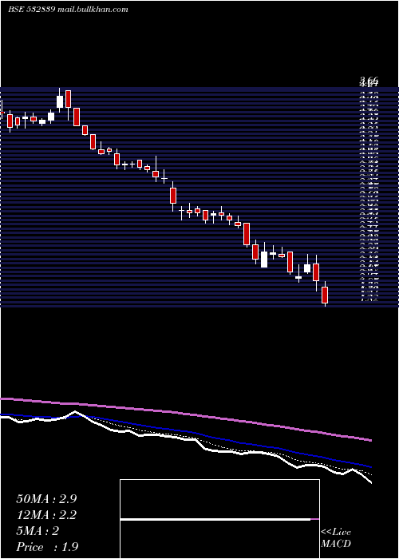This screenshot has height=559, width=399.
Task: Click the MACD indicator box
Action: [x=219, y=519]
